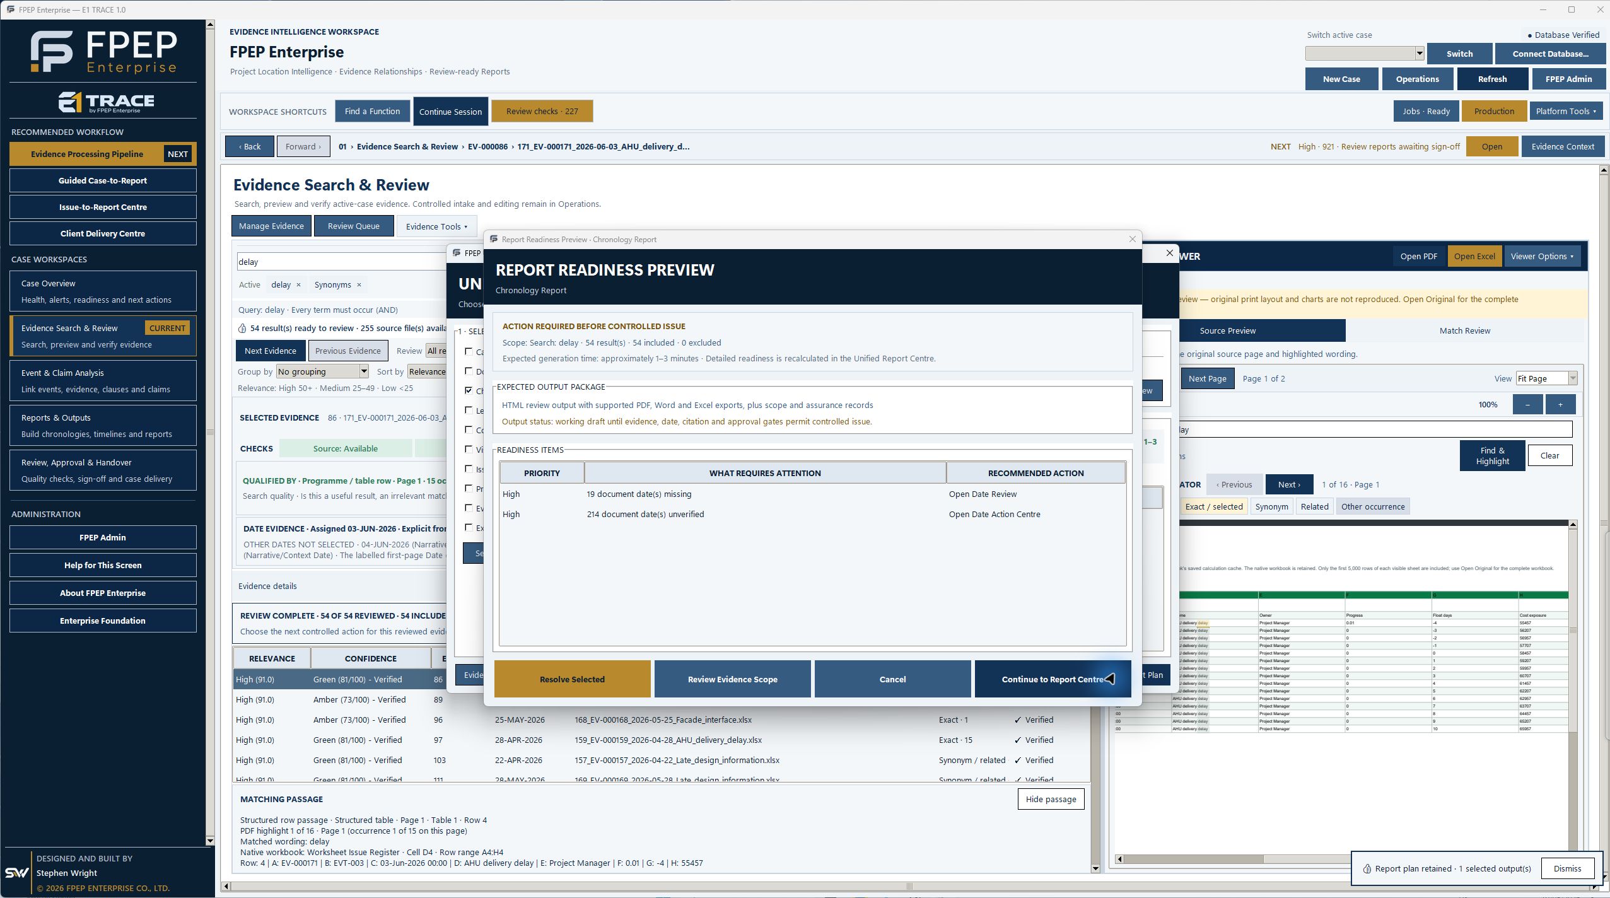
Task: Untick the checked 'Ch' checkbox in the dialog behind
Action: tap(469, 390)
